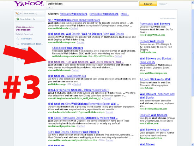
Task: Open Cached link for walldecorshops.com groupkidstickups
Action: pos(109,140)
